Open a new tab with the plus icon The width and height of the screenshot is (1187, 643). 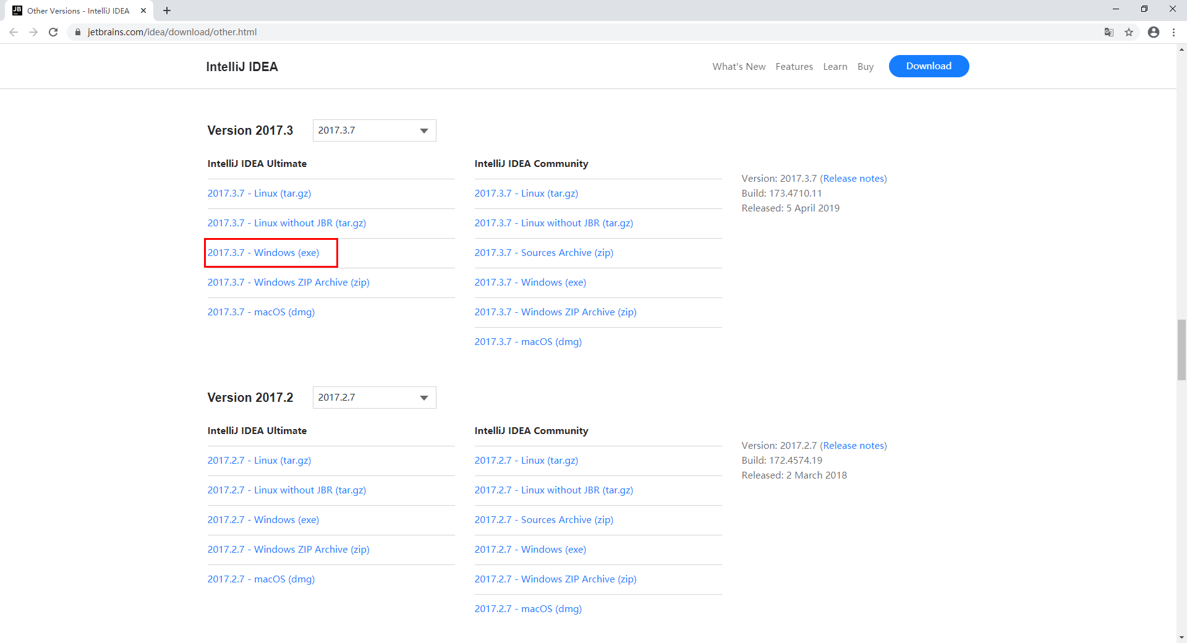pos(167,11)
